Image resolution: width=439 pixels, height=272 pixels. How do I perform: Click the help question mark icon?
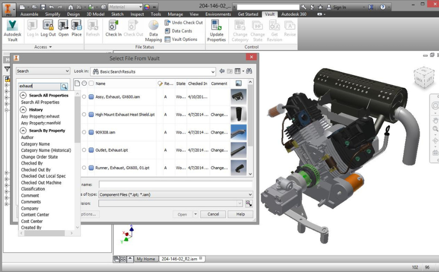pos(383,7)
